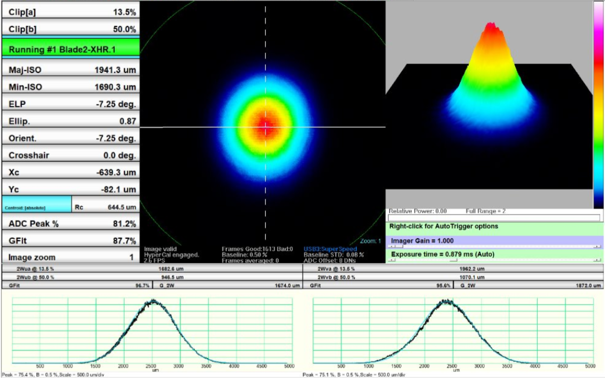Click the vertical color palette bar

click(x=599, y=105)
